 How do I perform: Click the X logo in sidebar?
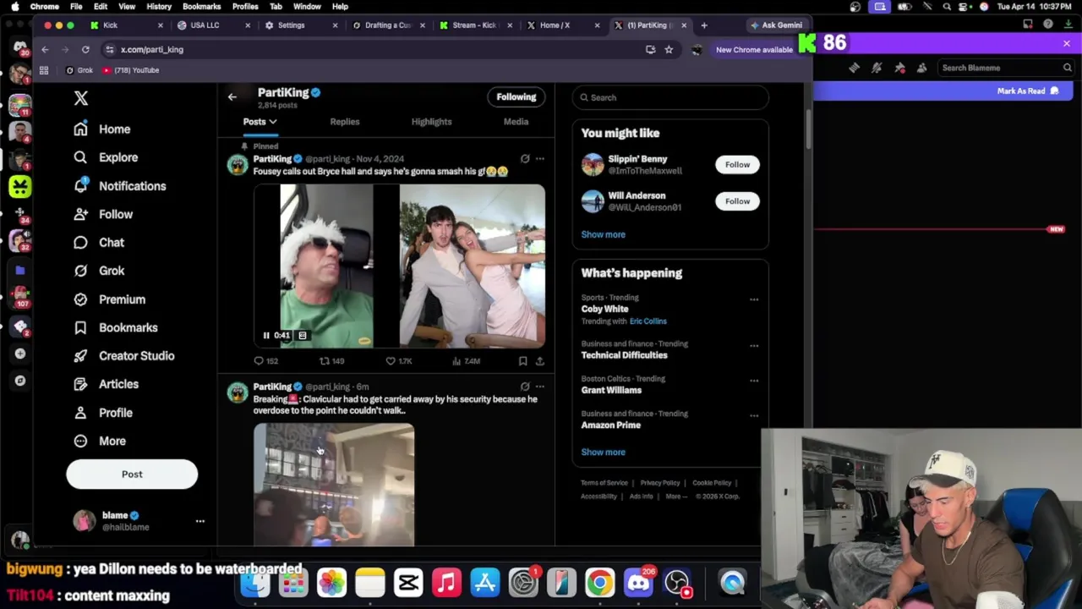pyautogui.click(x=81, y=98)
